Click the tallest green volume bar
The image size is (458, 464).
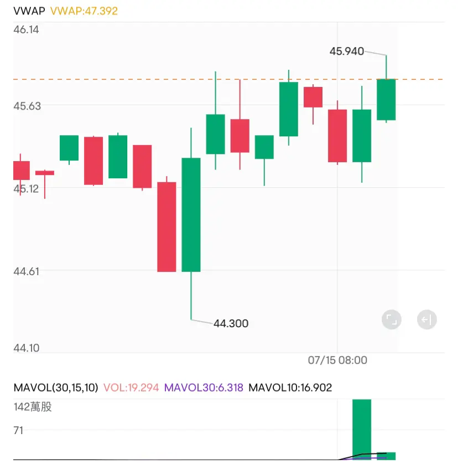click(362, 429)
